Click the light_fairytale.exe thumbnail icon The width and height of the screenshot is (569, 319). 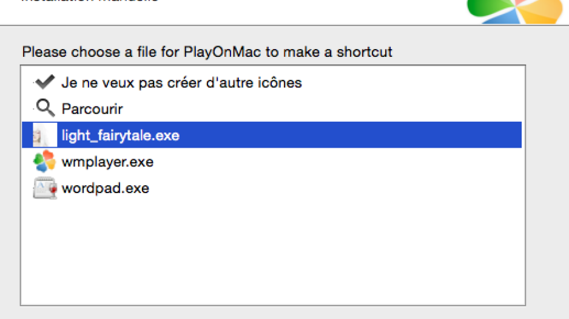[45, 135]
